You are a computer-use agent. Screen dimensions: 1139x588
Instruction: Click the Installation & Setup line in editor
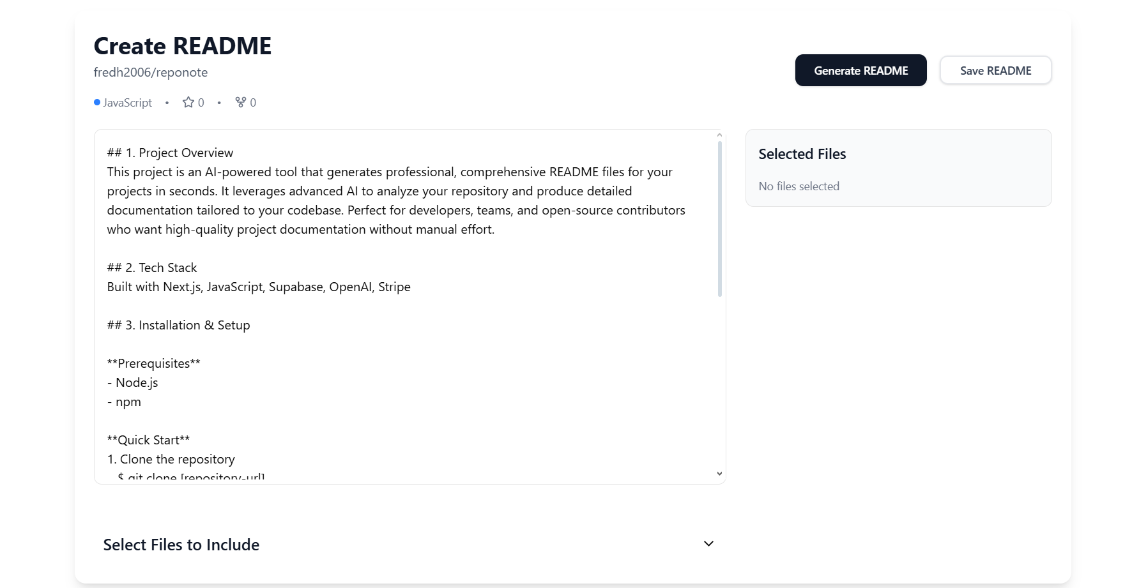click(178, 325)
